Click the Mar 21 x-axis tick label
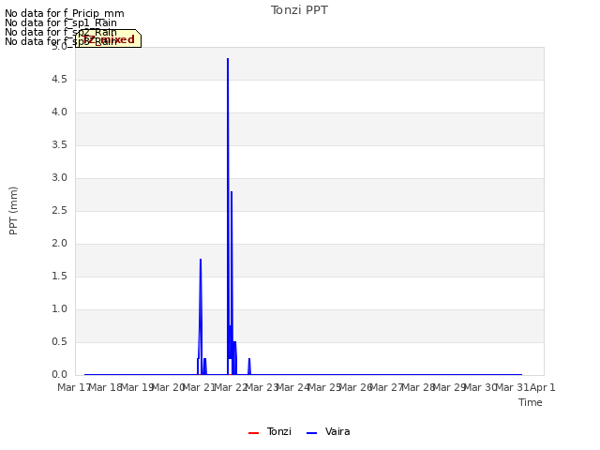600x450 pixels. [x=199, y=387]
